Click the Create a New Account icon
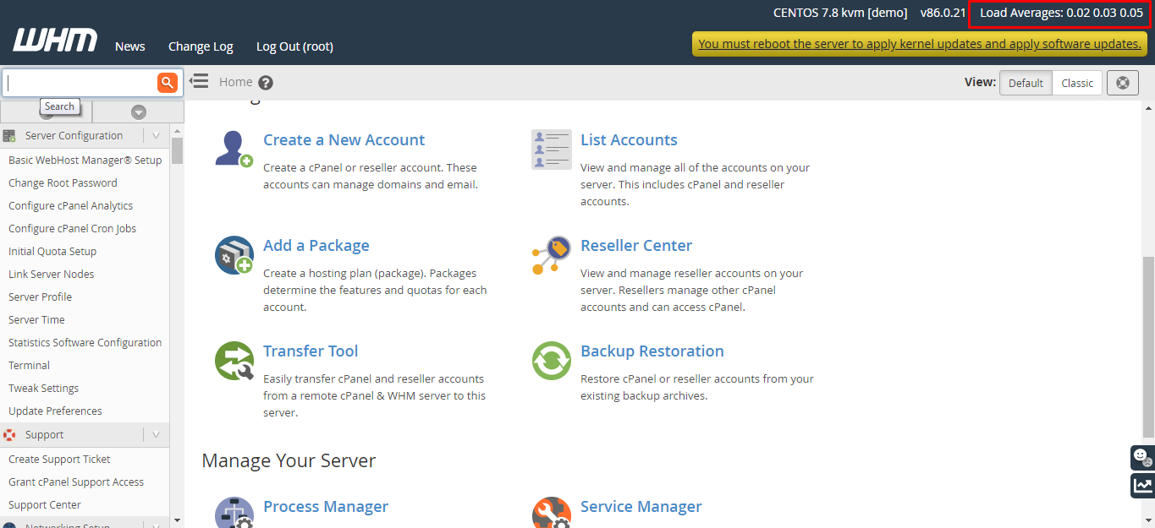 (x=234, y=149)
